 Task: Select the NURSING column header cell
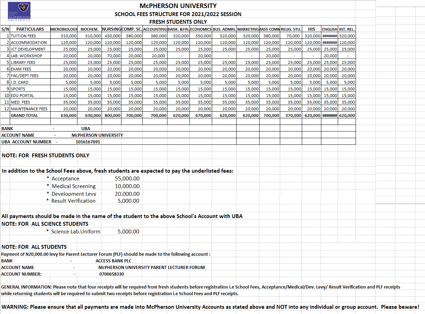[x=111, y=29]
